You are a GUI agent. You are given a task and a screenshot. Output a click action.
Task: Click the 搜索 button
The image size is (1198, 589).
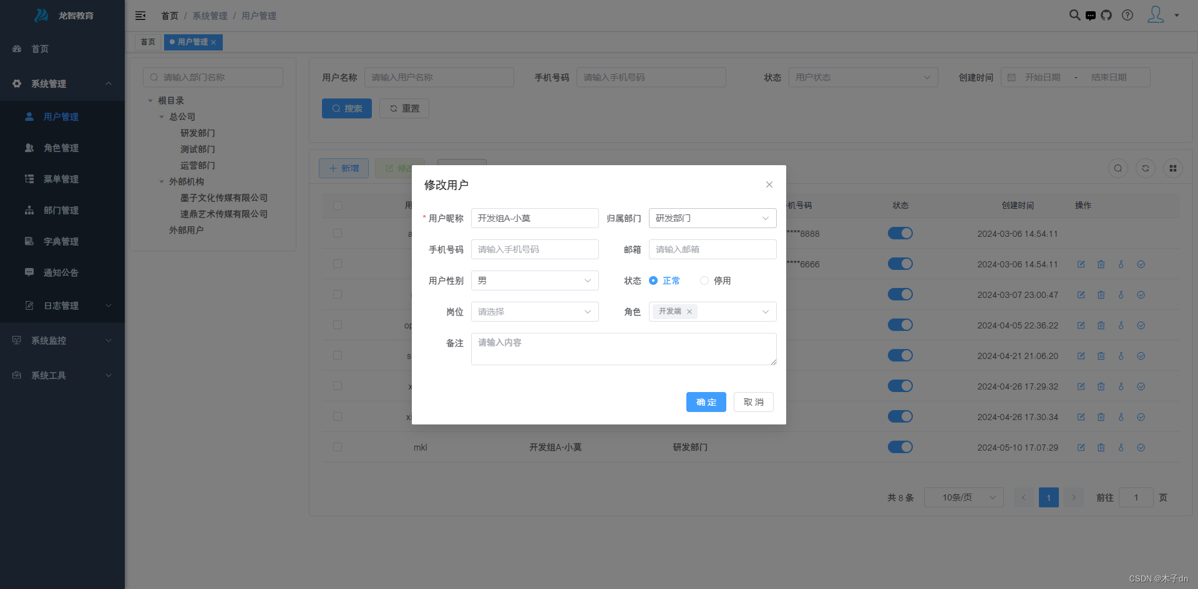pyautogui.click(x=347, y=108)
